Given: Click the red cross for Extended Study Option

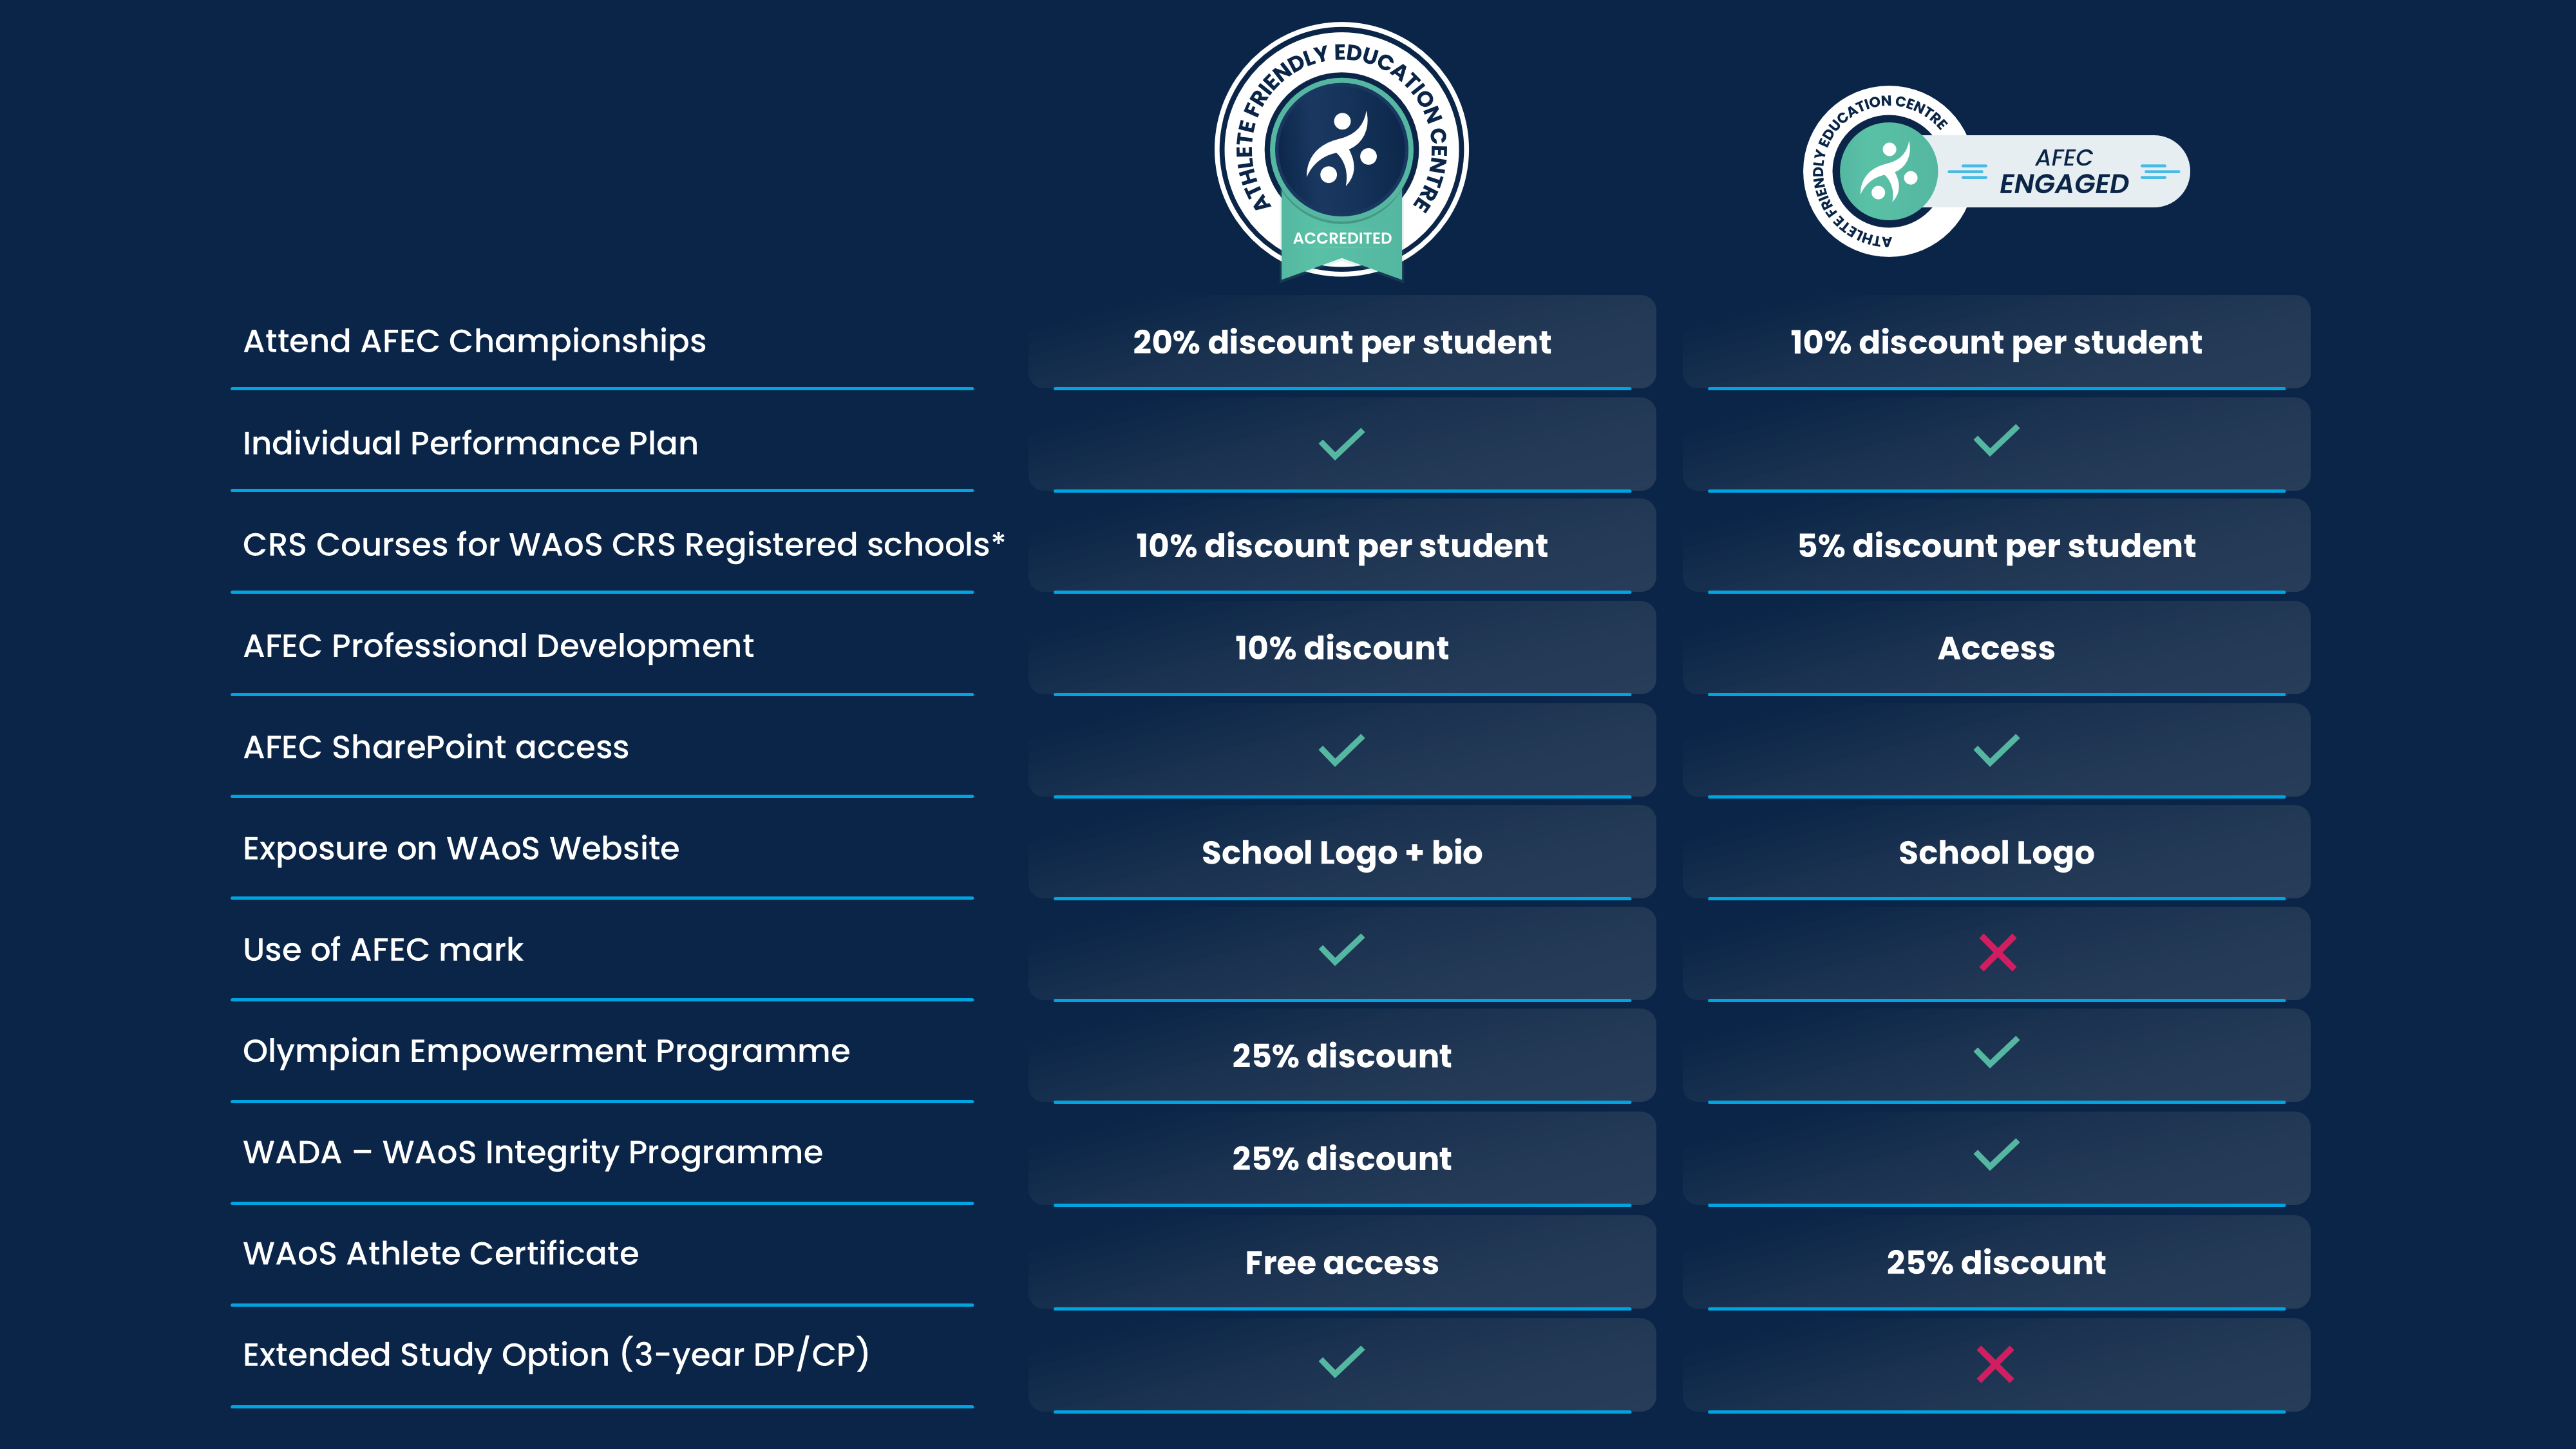Looking at the screenshot, I should pyautogui.click(x=1995, y=1364).
